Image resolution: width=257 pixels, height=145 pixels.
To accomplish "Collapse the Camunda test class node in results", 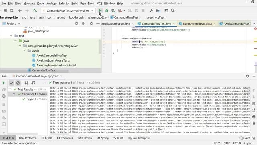I will [14, 94].
